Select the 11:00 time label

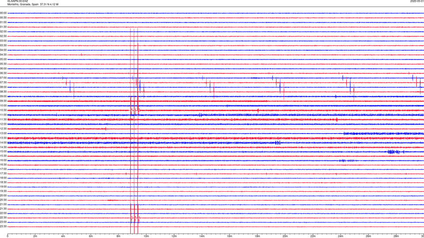3,115
